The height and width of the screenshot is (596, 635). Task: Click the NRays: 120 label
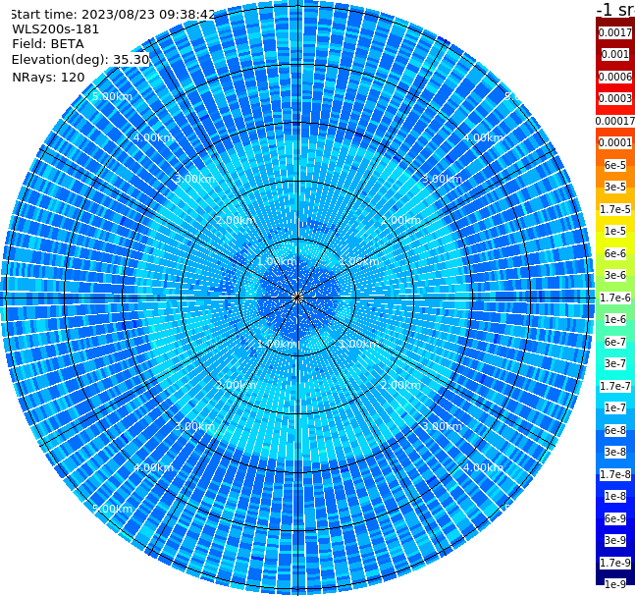(x=48, y=77)
